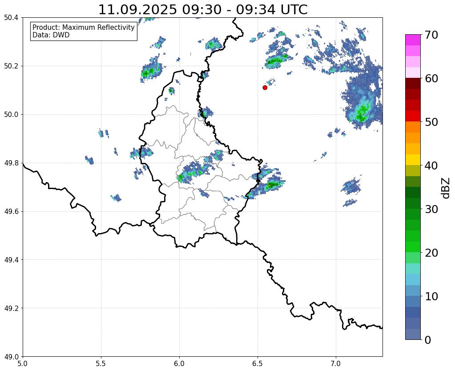Screen dimensions: 455x371
Task: Click the longitude tick label '6.5'
Action: pyautogui.click(x=258, y=363)
